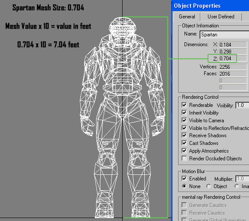This screenshot has height=221, width=249.
Task: Check Generate Caustics option
Action: point(184,205)
